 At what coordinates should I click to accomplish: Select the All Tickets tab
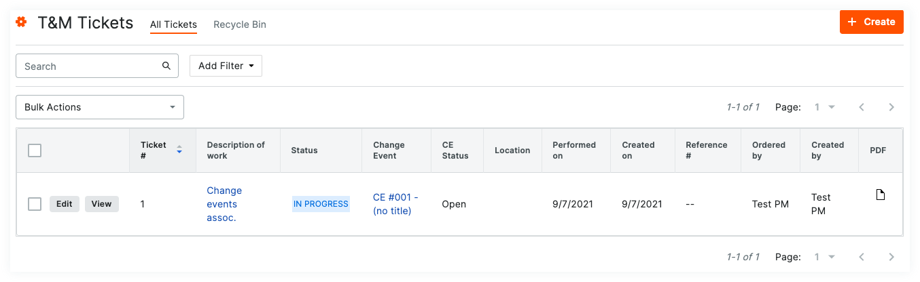(173, 24)
